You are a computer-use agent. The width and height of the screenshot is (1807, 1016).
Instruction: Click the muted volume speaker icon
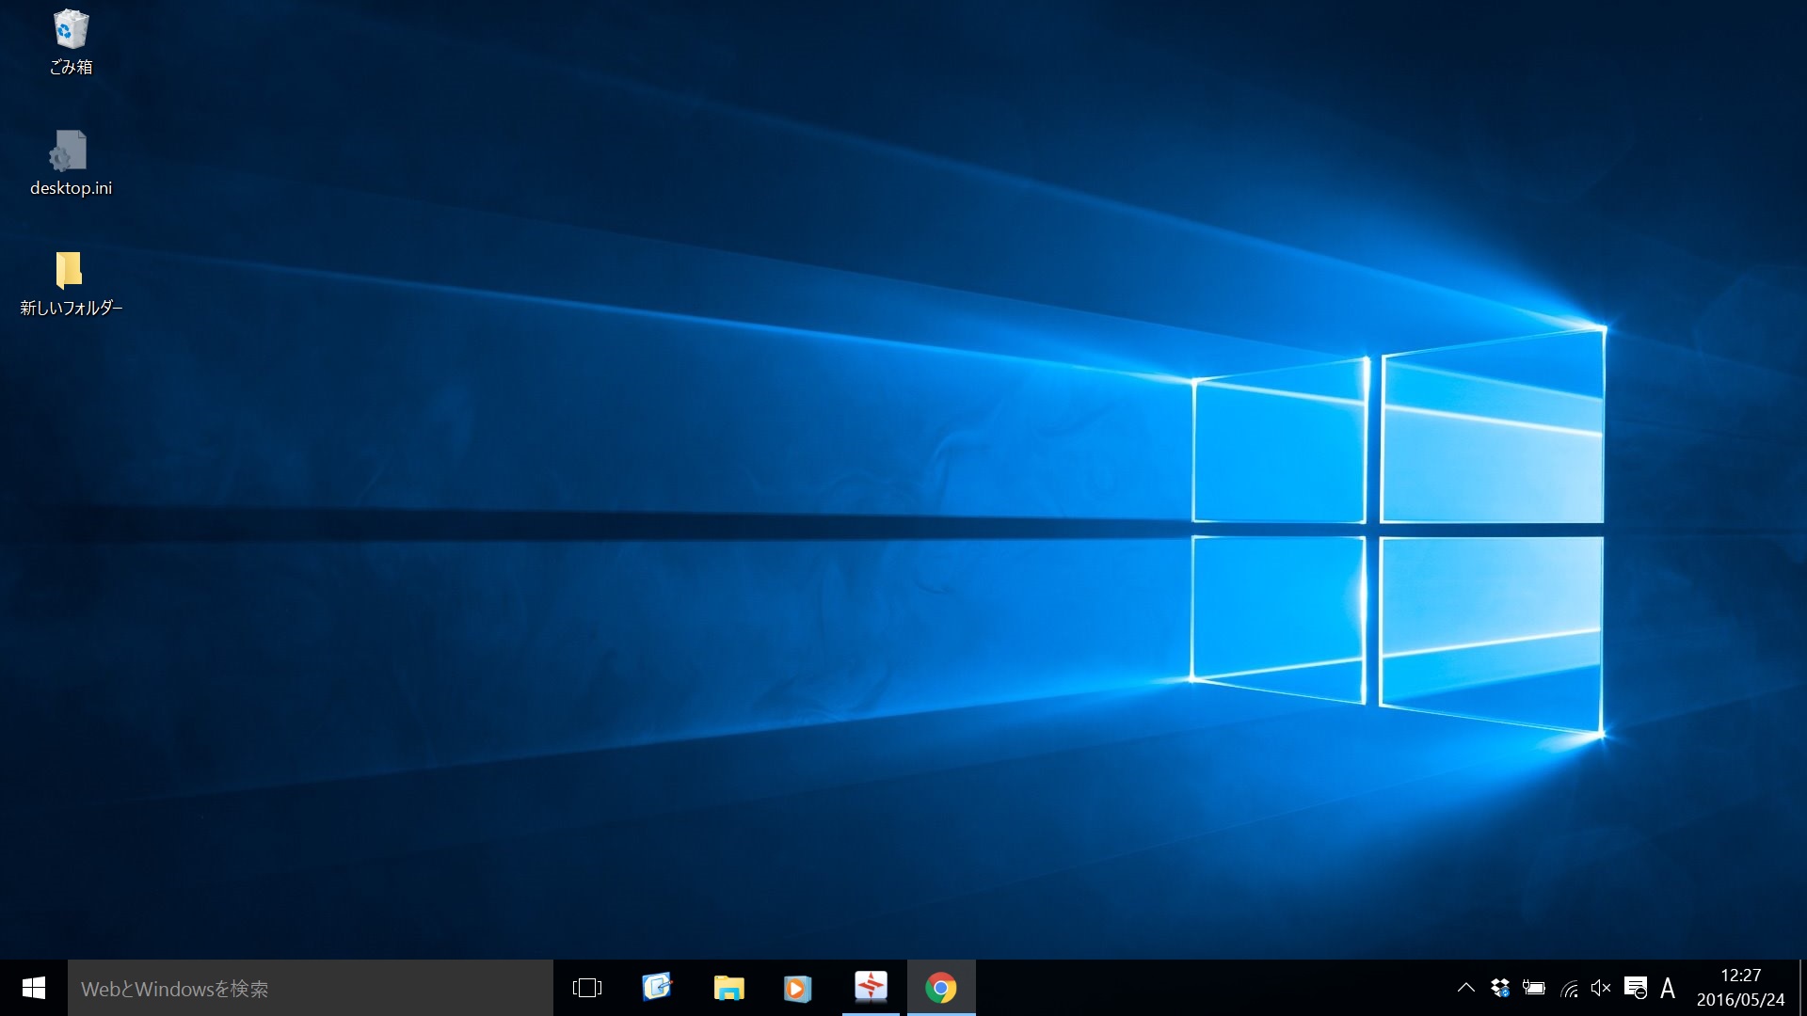click(1601, 988)
